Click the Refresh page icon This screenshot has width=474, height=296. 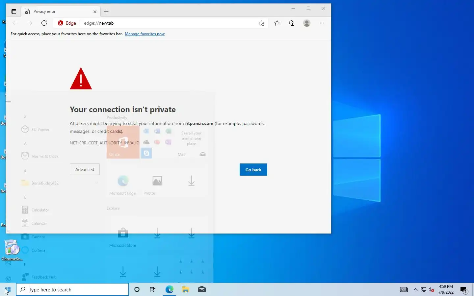point(44,23)
